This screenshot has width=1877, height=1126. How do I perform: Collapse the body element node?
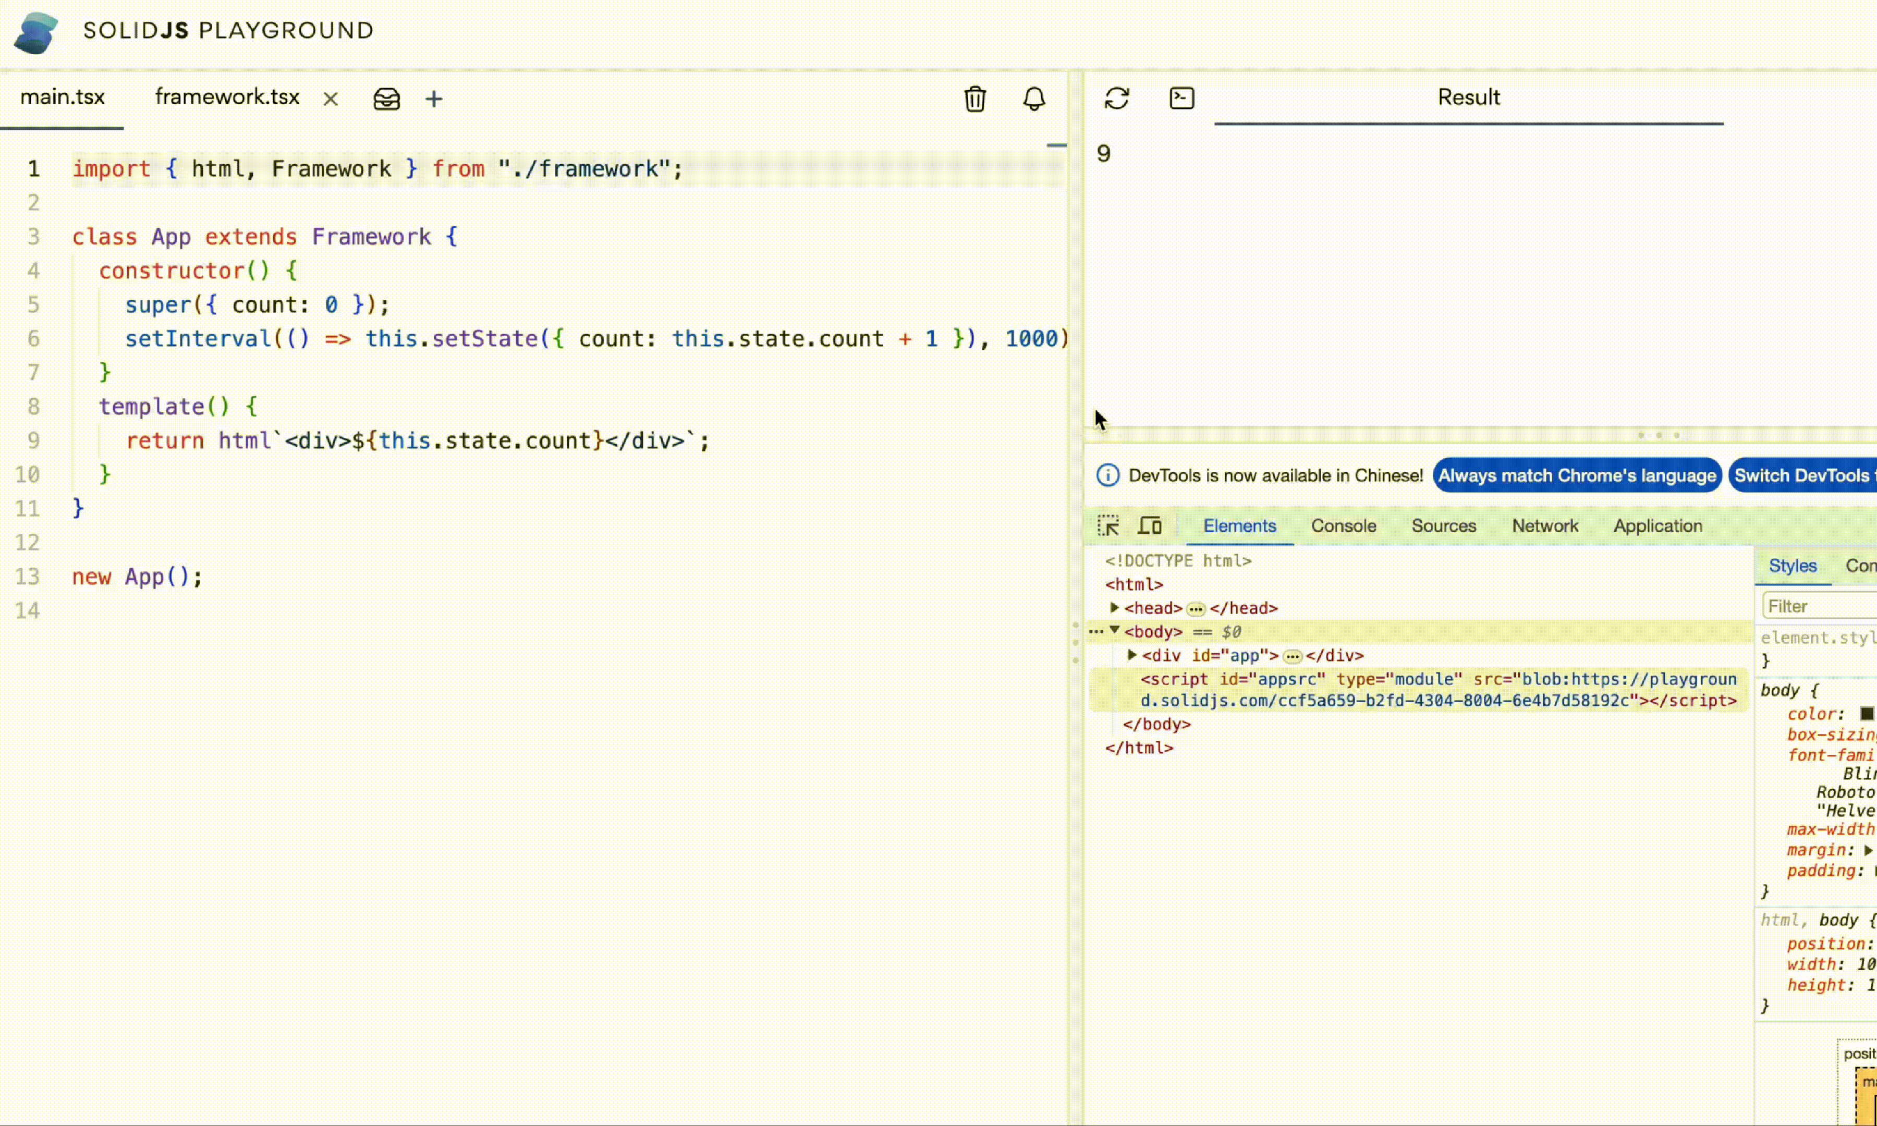1115,631
